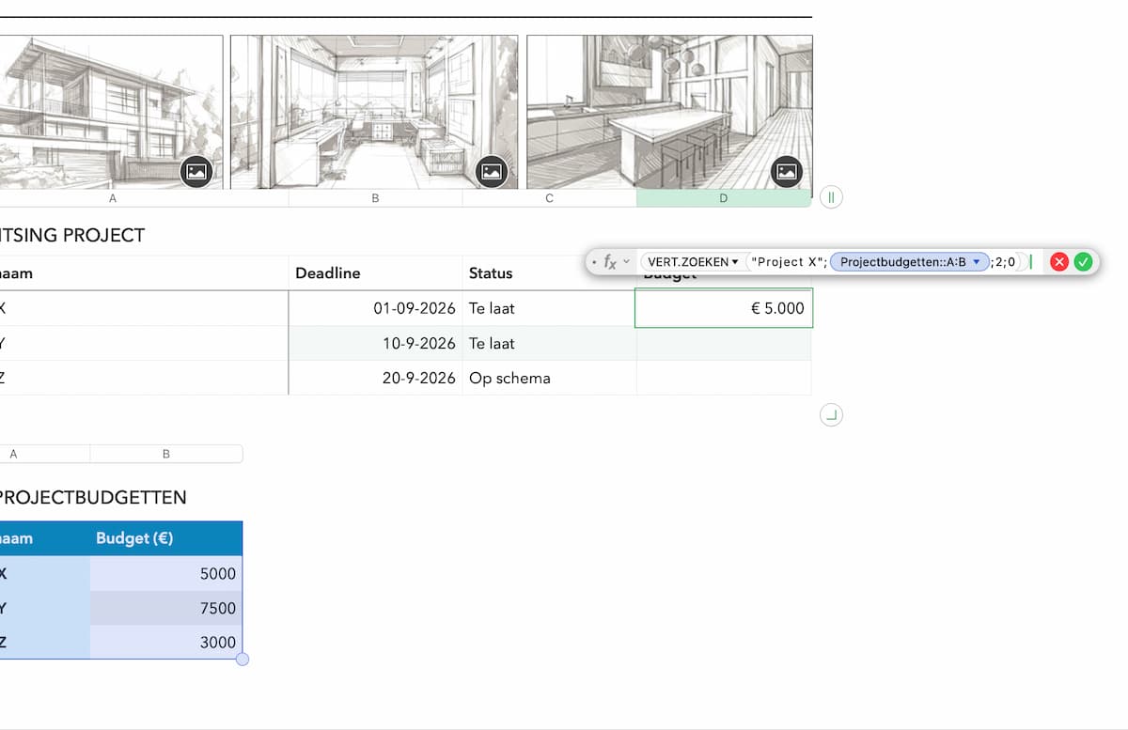Click the "Project X" argument in the formula
This screenshot has width=1128, height=730.
coord(788,262)
